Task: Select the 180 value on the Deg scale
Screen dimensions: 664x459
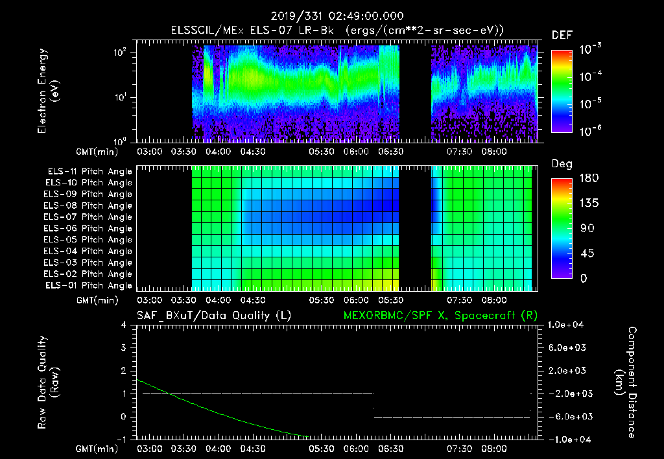Action: tap(589, 178)
